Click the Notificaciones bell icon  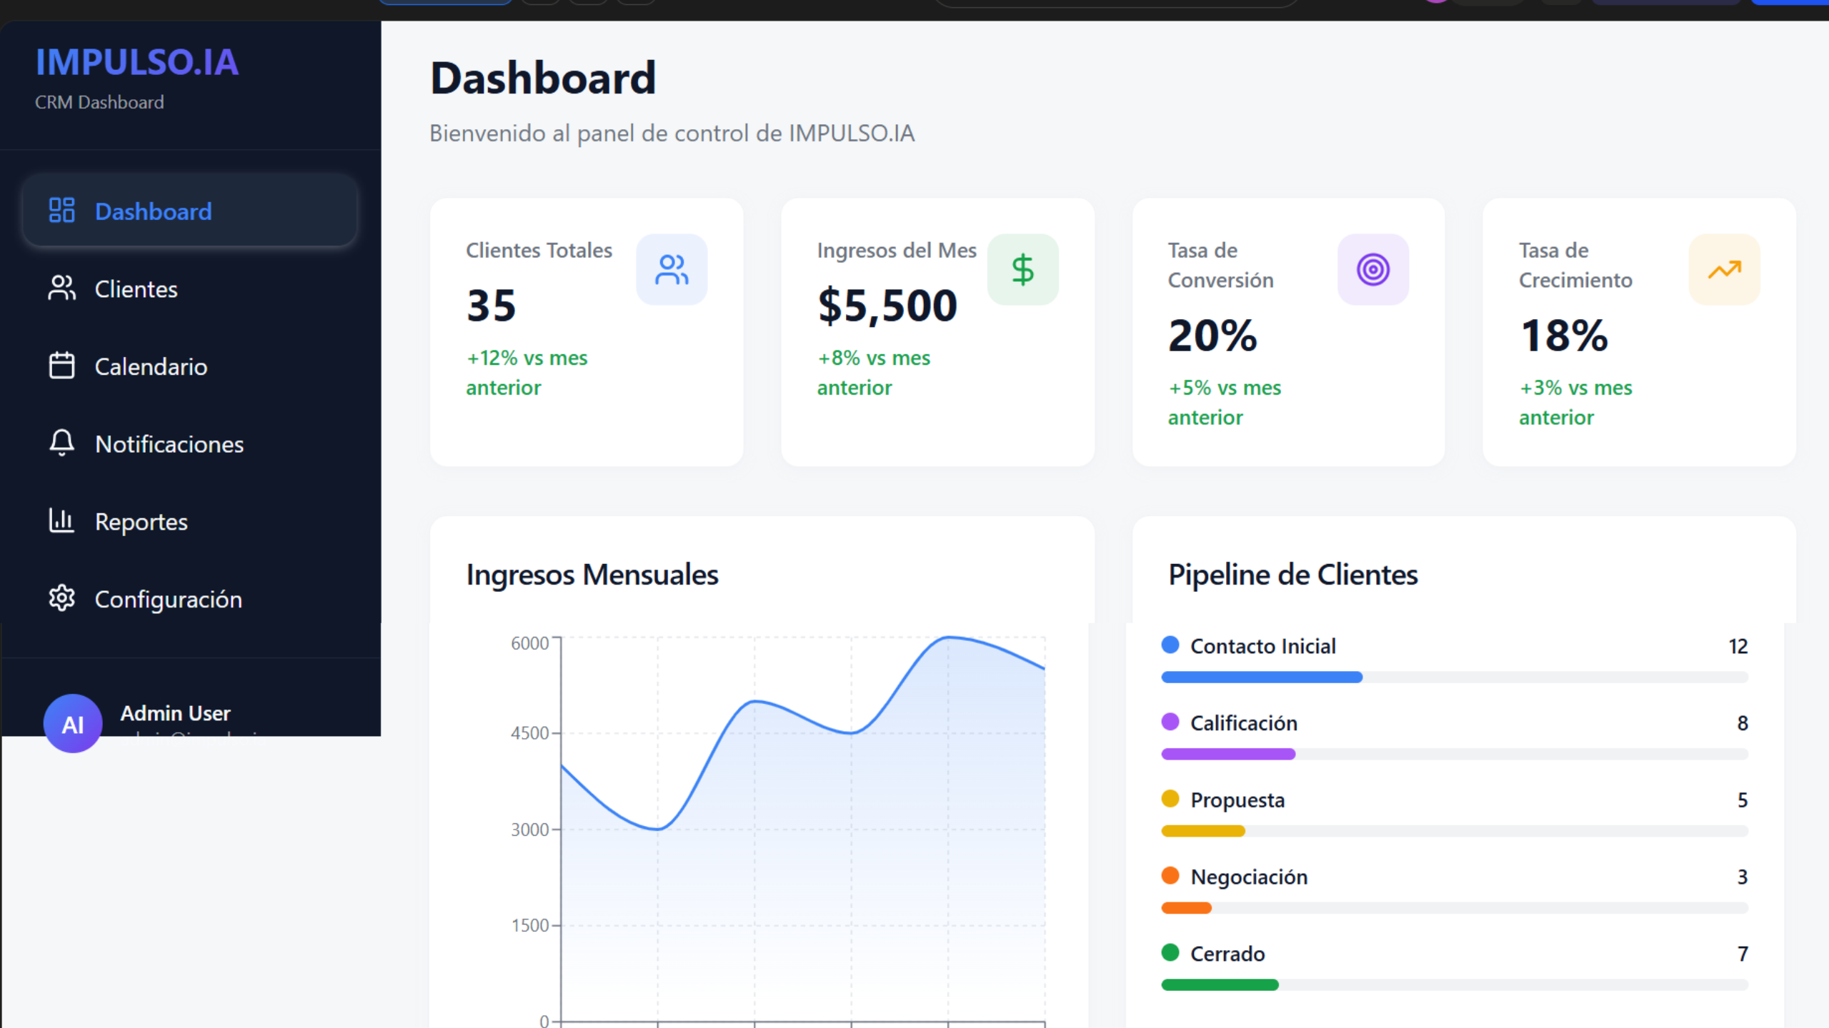pos(61,443)
